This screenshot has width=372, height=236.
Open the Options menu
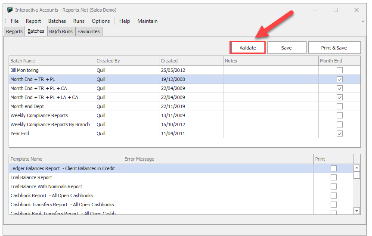click(101, 21)
